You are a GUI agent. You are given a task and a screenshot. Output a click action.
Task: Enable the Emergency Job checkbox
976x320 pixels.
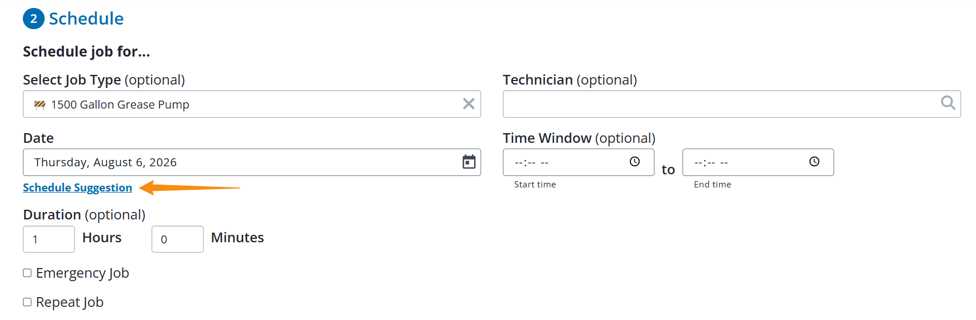click(x=27, y=273)
